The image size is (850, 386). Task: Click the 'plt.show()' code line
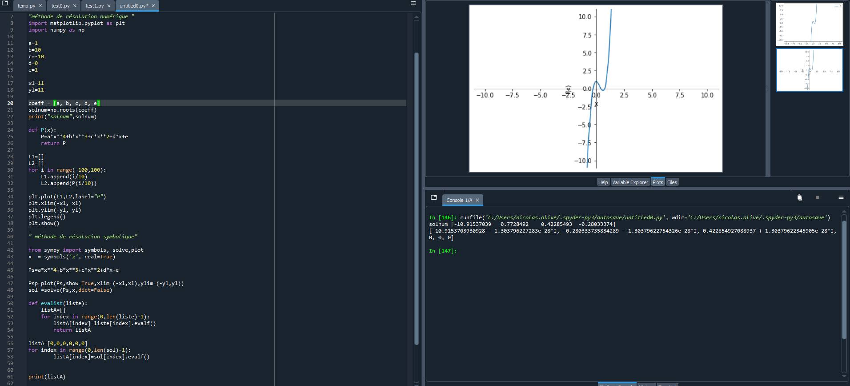point(44,223)
